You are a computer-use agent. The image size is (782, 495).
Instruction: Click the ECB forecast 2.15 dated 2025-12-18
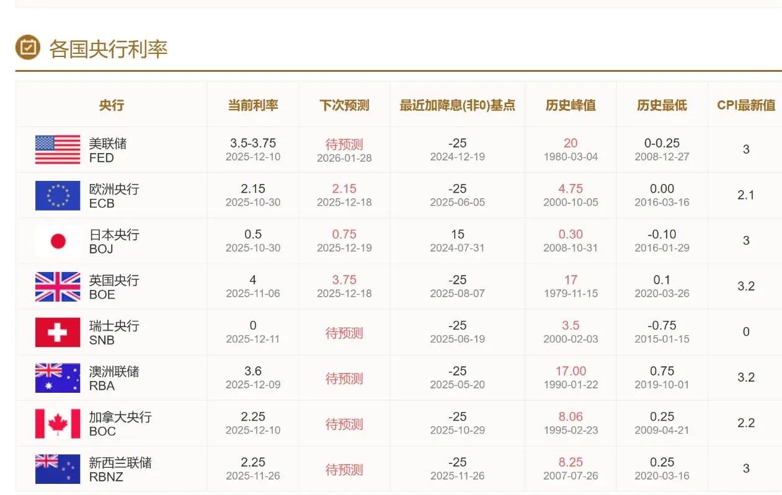[344, 189]
